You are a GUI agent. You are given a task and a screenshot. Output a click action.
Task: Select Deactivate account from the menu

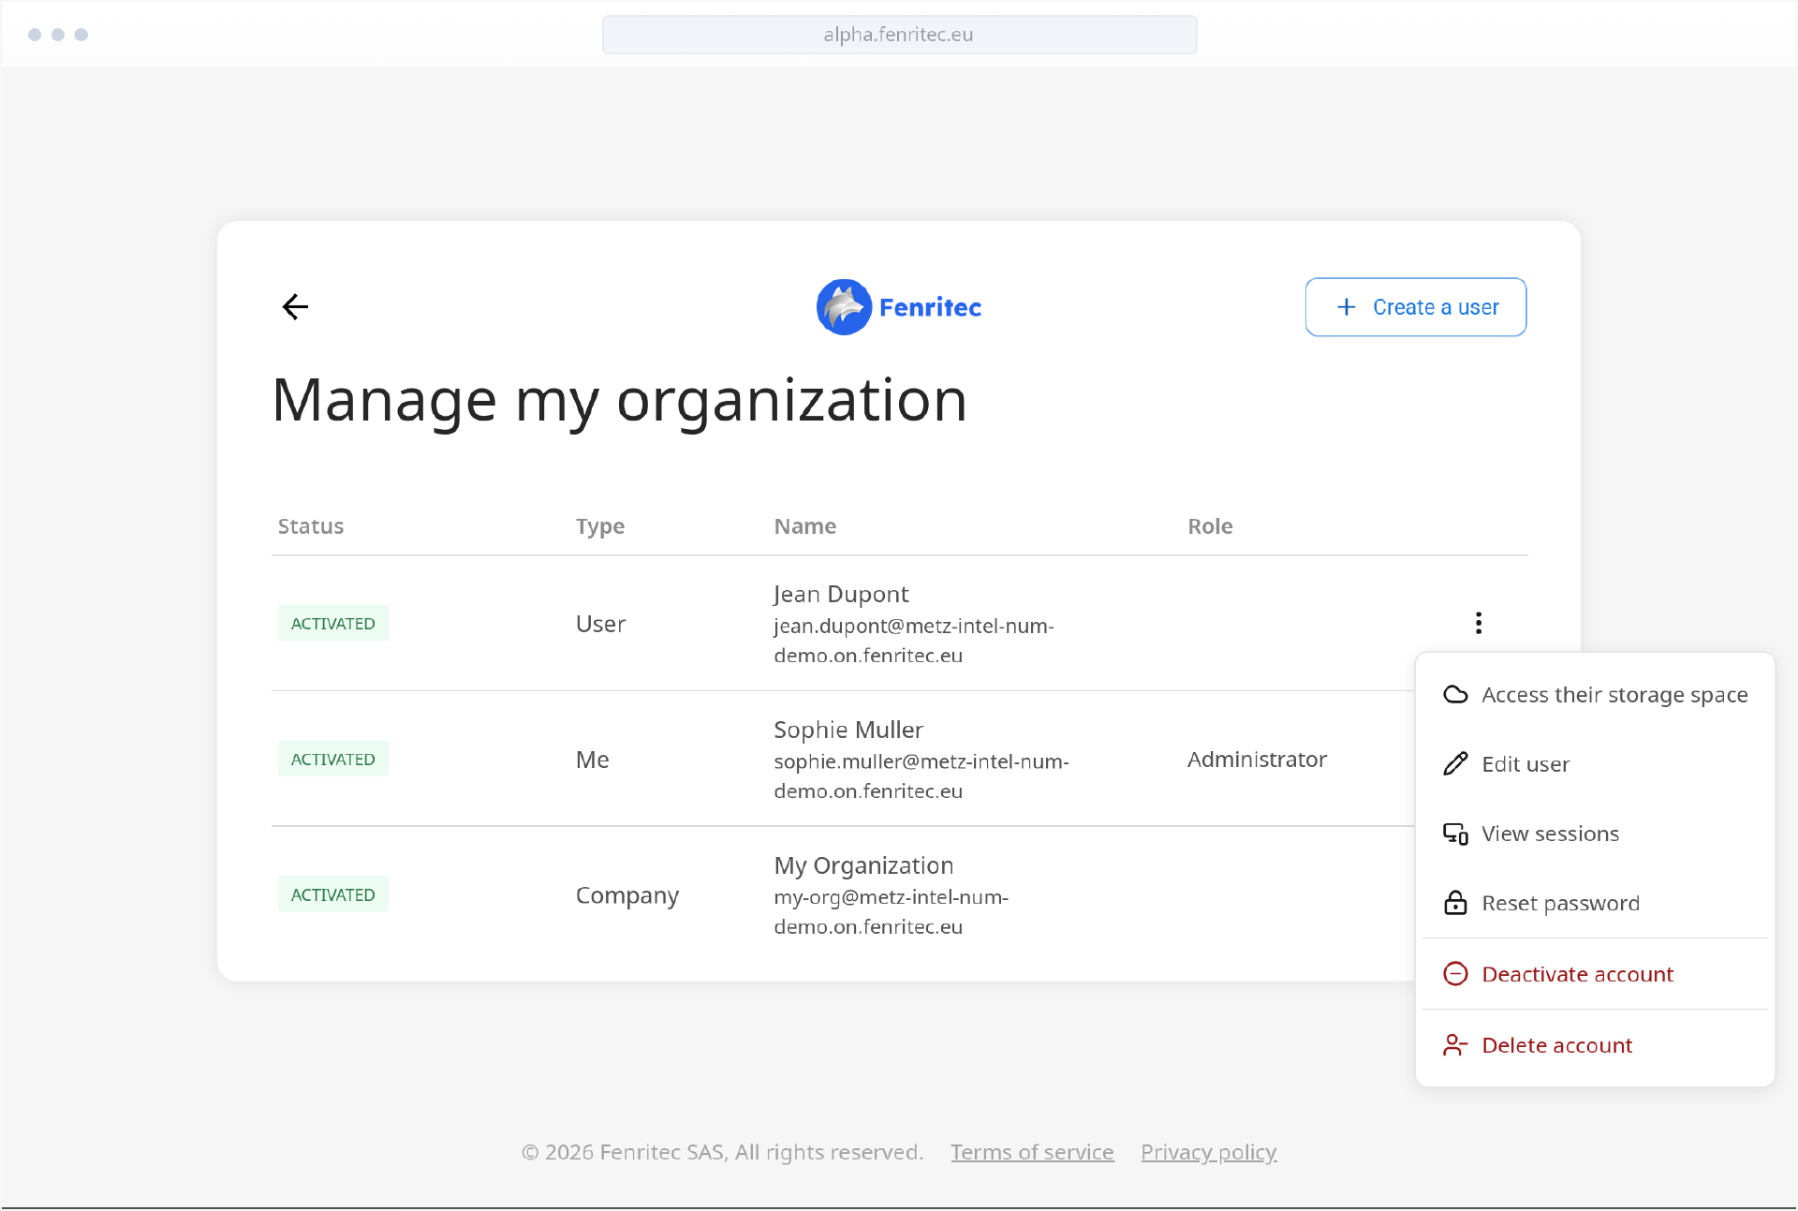click(x=1577, y=974)
